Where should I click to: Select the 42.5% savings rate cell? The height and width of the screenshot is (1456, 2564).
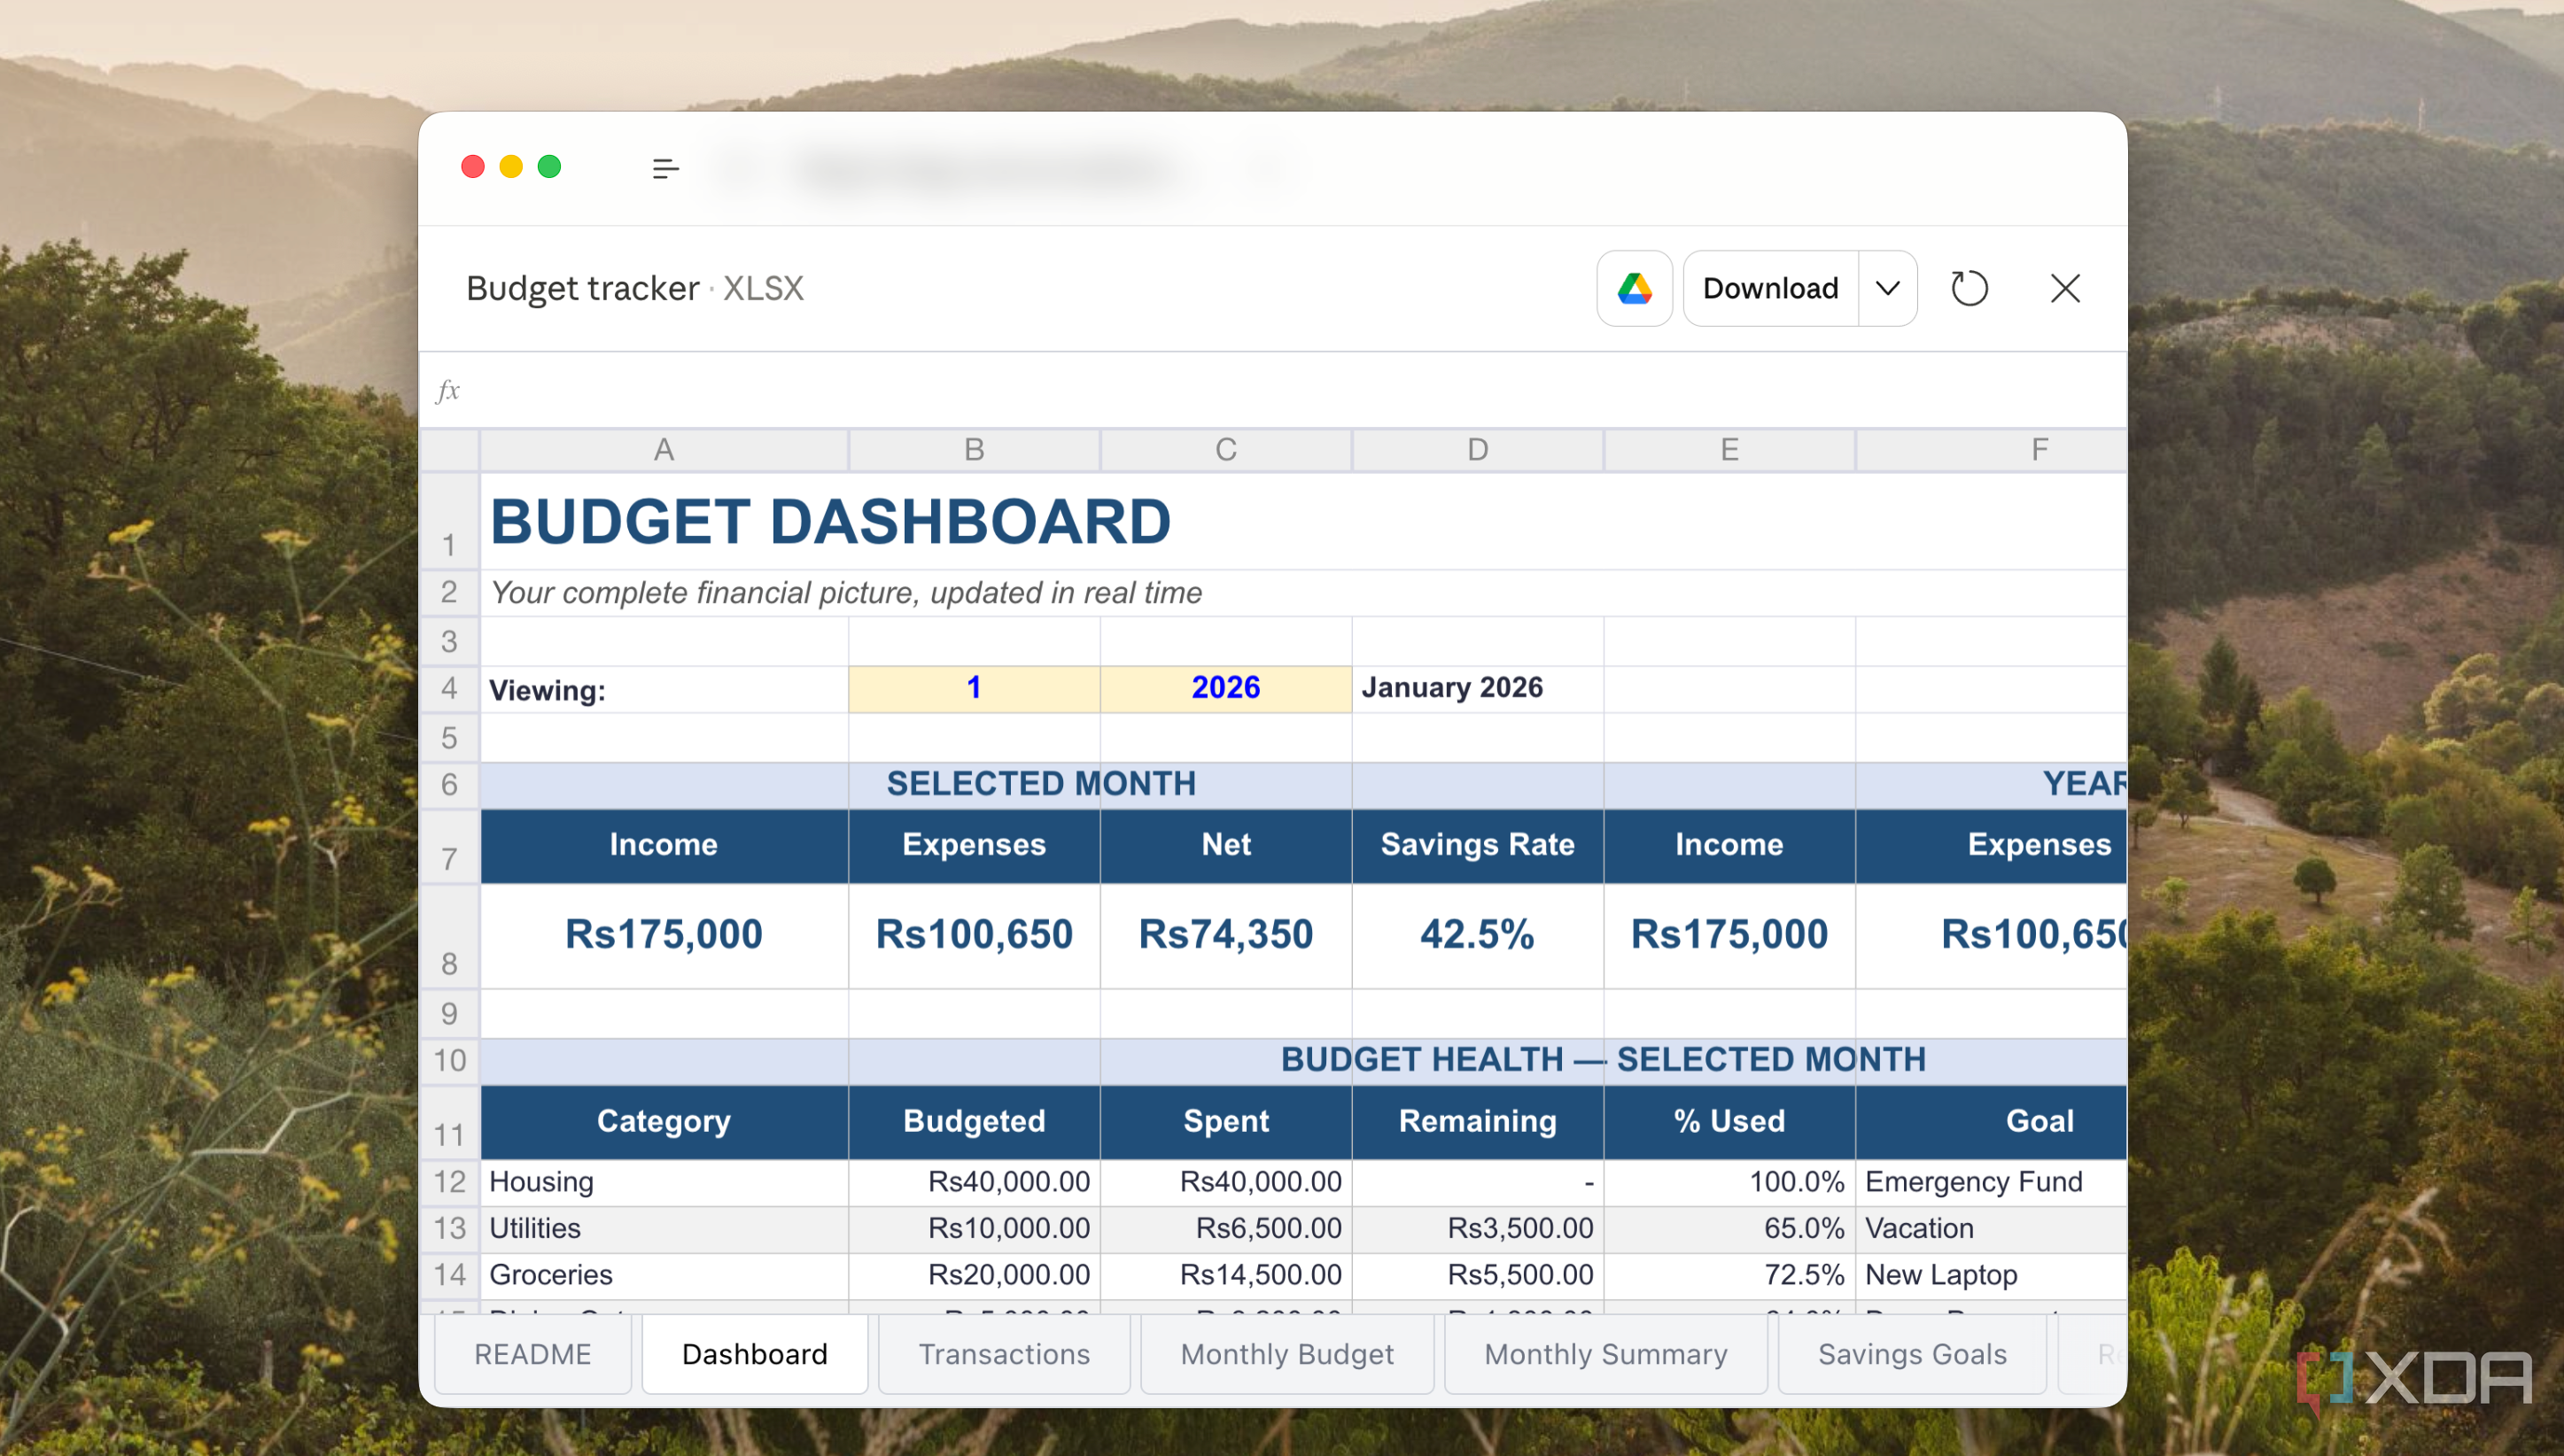click(x=1478, y=935)
